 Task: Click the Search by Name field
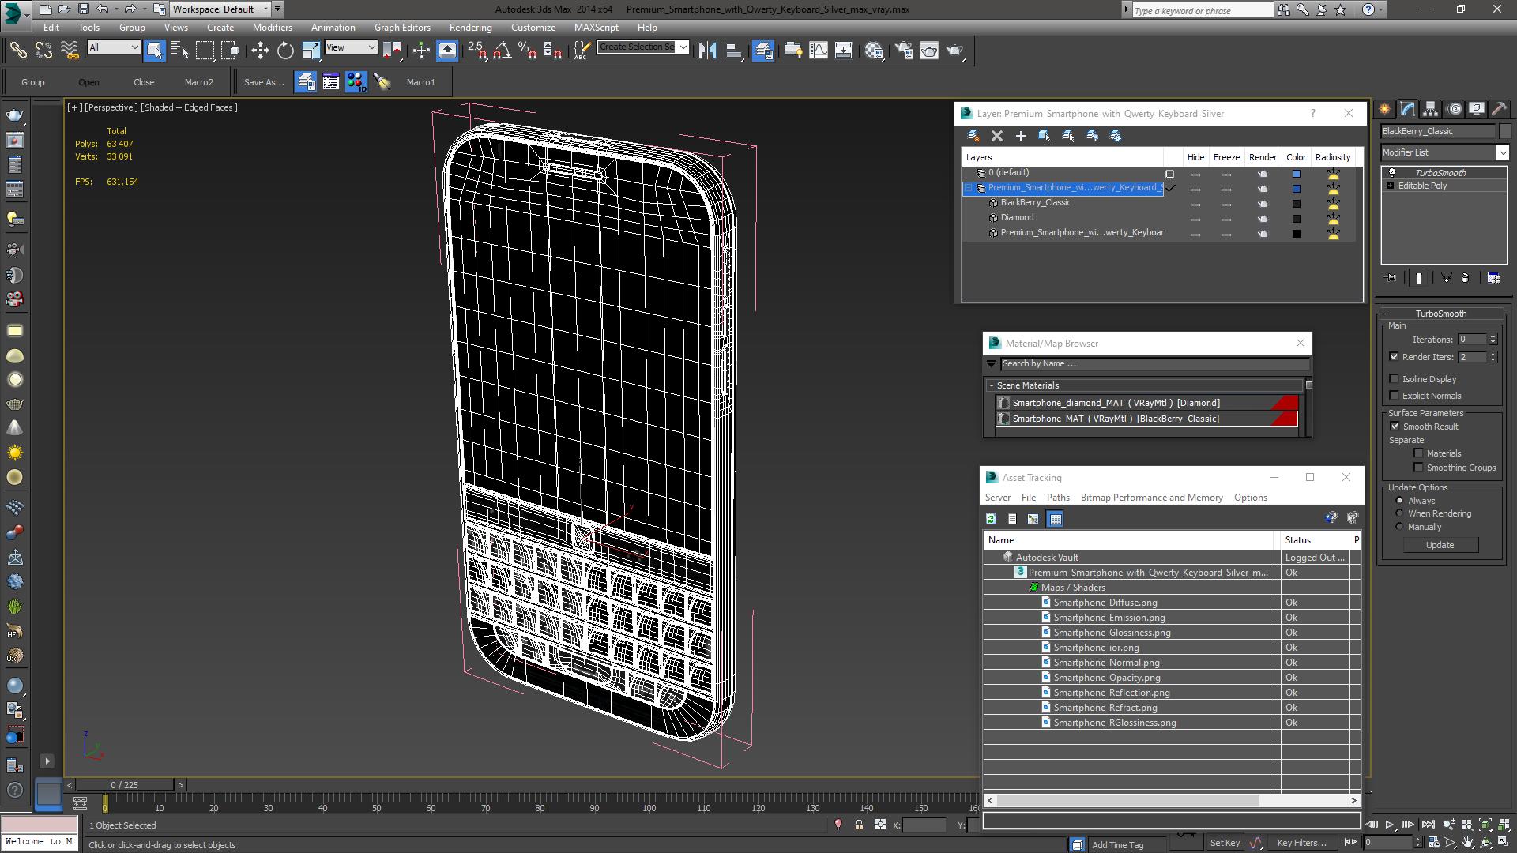(x=1154, y=364)
